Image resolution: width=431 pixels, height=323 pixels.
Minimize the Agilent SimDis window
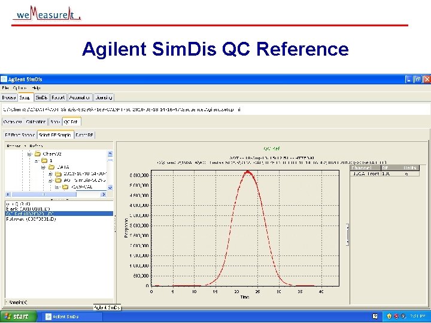click(408, 80)
